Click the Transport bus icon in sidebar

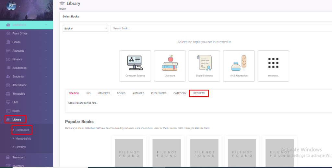(8, 158)
